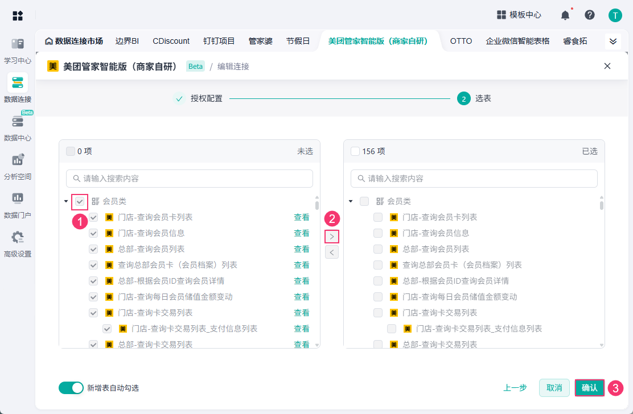Switch to the 管家婆 tab
Screen dimensions: 633x414
[260, 41]
